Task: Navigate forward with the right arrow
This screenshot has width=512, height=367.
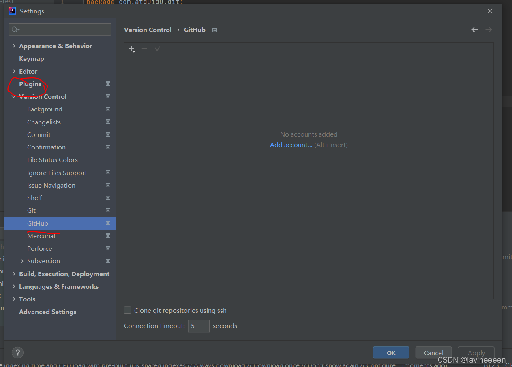Action: [488, 30]
